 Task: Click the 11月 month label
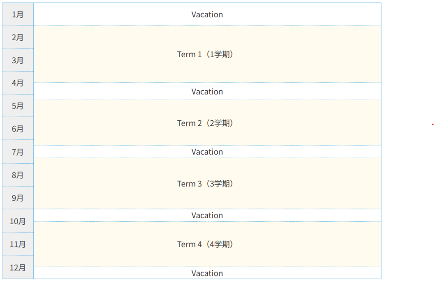pos(18,244)
